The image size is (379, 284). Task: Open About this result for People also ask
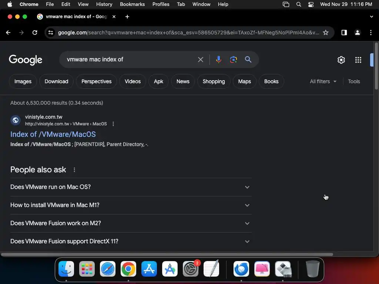74,170
